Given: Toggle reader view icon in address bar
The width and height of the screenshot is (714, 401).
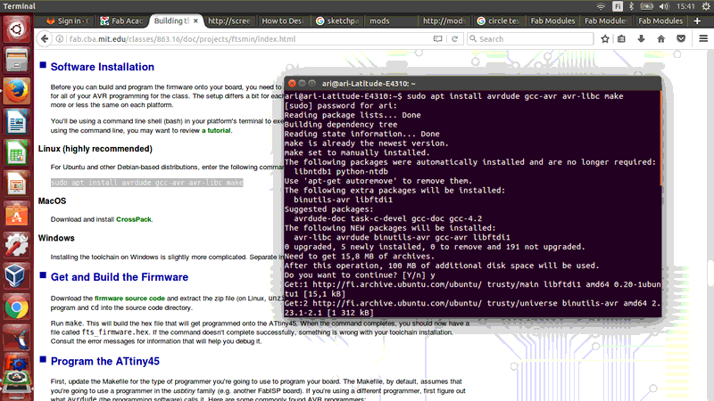Looking at the screenshot, I should pos(437,39).
